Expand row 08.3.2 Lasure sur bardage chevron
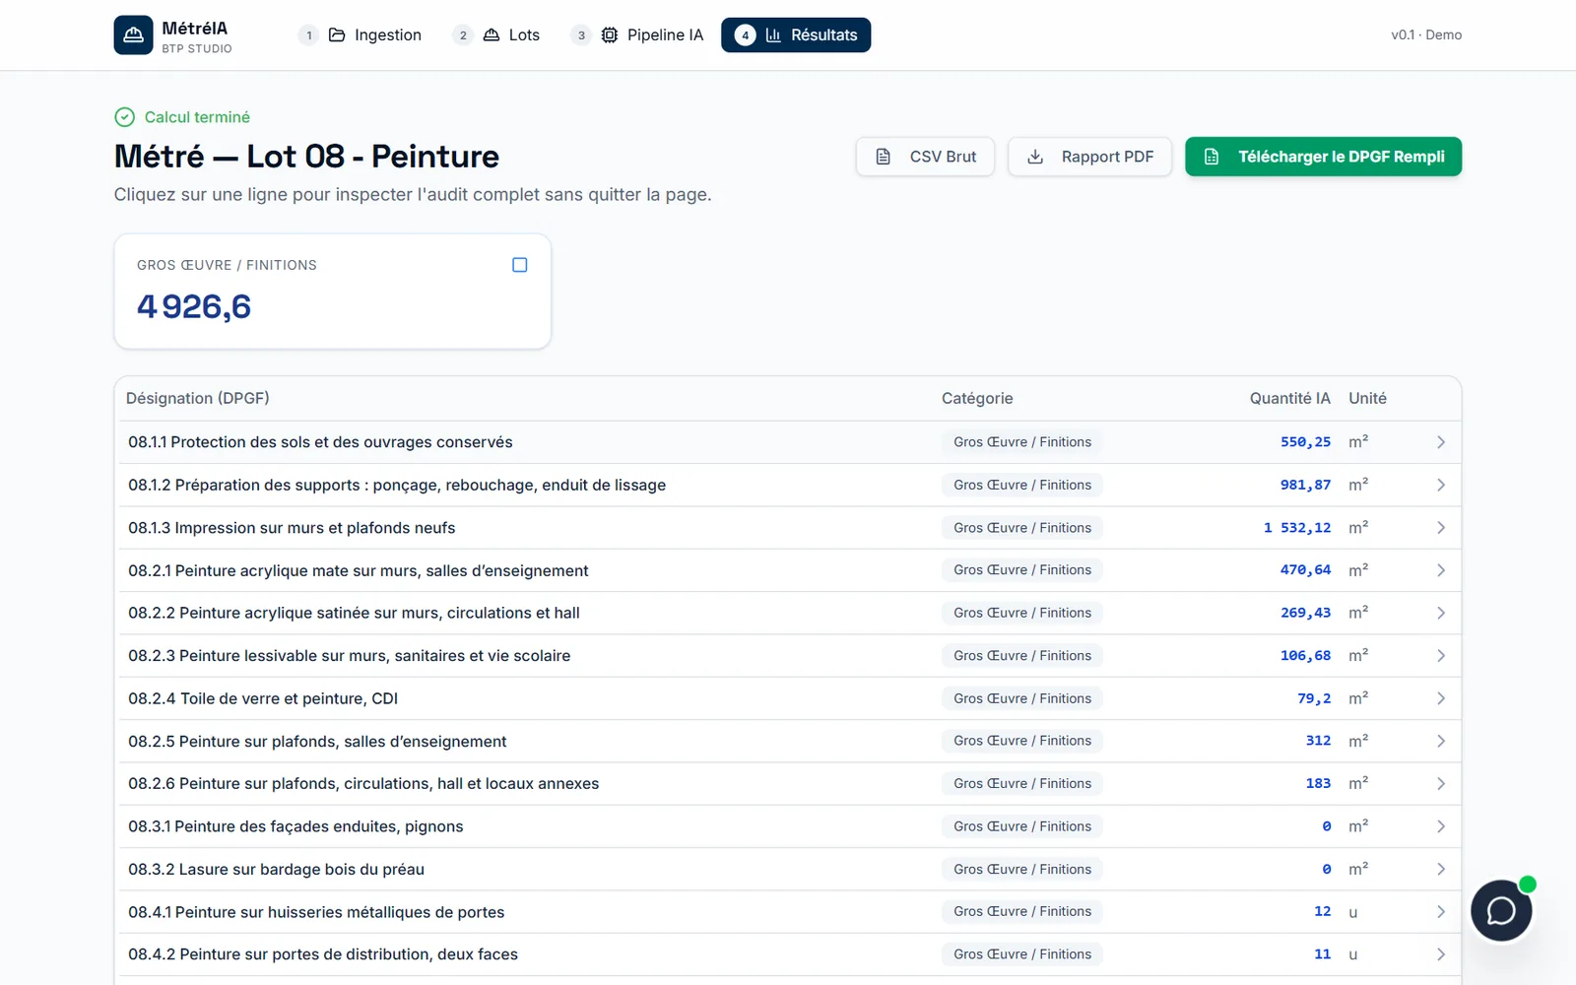Screen dimensions: 1576x985 pos(1441,869)
